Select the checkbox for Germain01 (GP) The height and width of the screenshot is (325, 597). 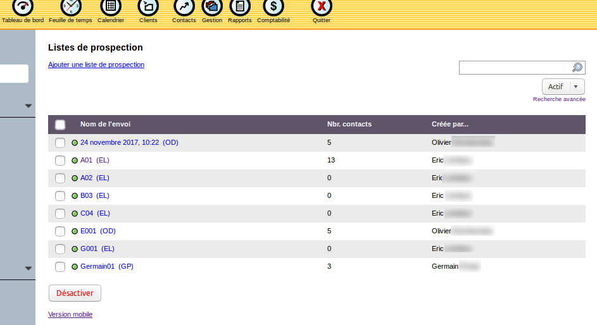[60, 267]
